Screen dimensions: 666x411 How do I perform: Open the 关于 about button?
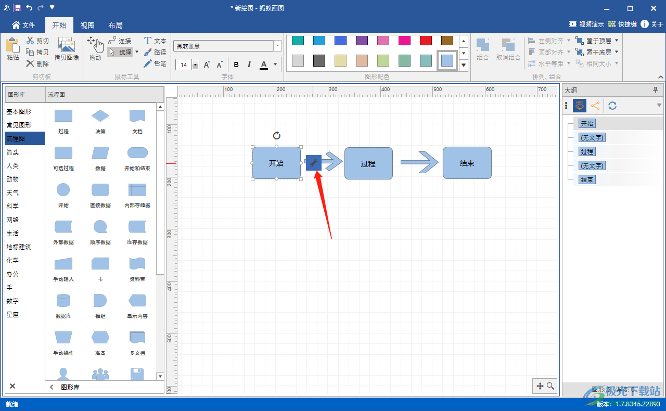(x=652, y=24)
